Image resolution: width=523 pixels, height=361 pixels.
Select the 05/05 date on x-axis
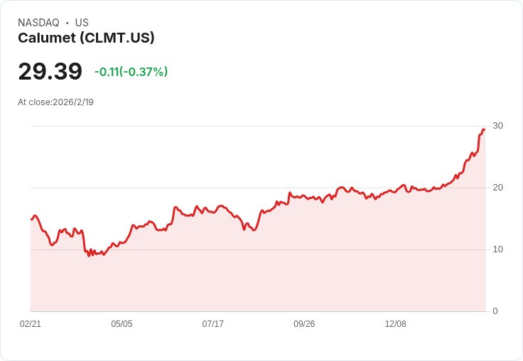click(x=122, y=323)
